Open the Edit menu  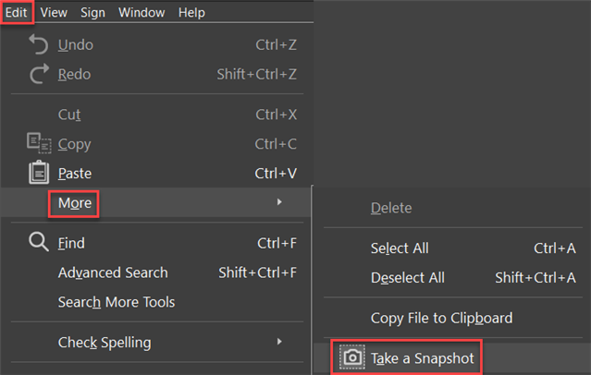pos(17,12)
